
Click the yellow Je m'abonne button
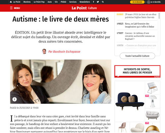[137, 2]
